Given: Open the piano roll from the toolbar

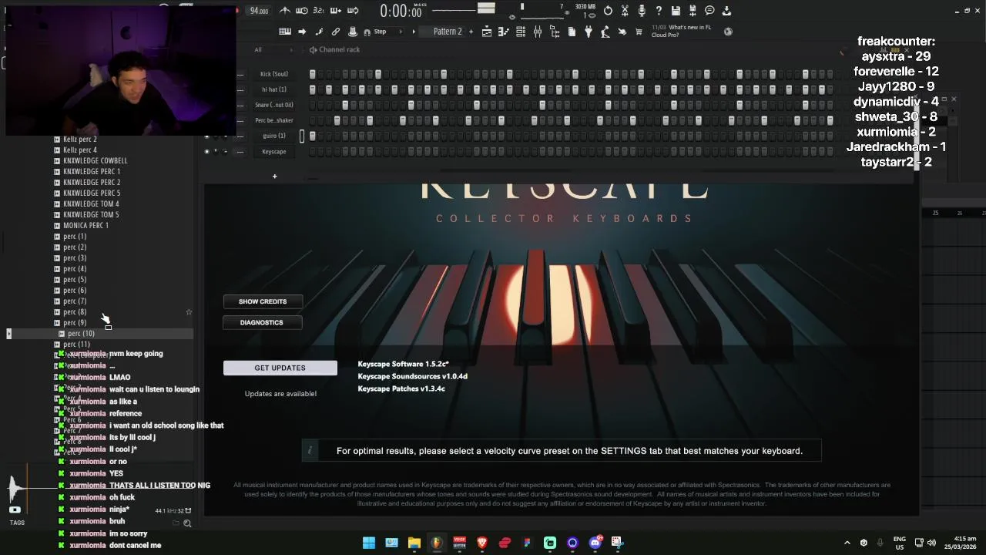Looking at the screenshot, I should pyautogui.click(x=504, y=32).
